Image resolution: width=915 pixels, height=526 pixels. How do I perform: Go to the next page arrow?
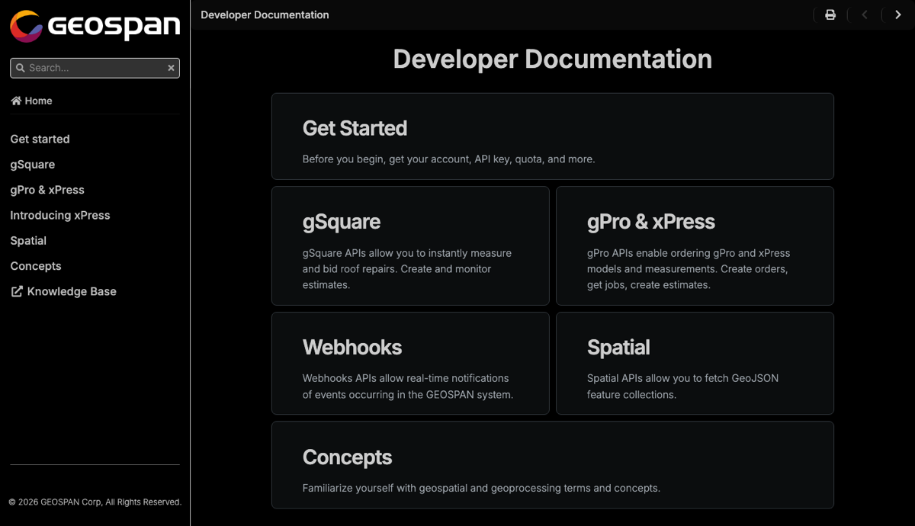pos(897,14)
